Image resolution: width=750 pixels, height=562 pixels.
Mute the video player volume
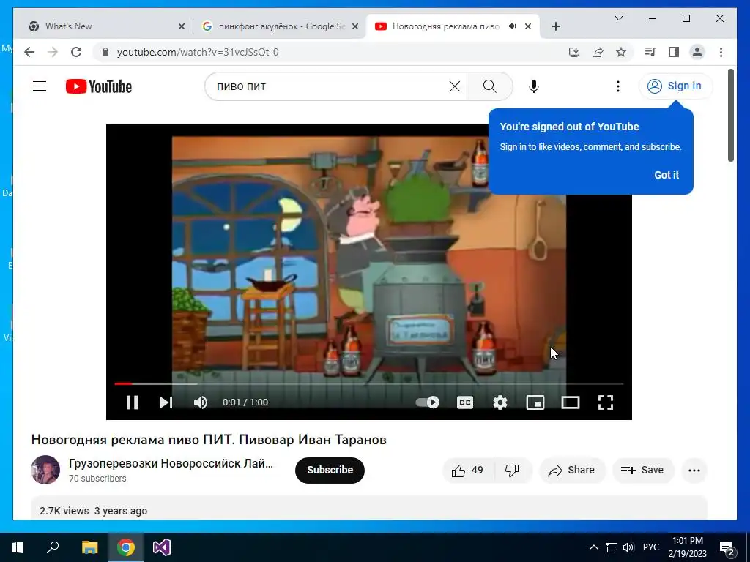[201, 402]
